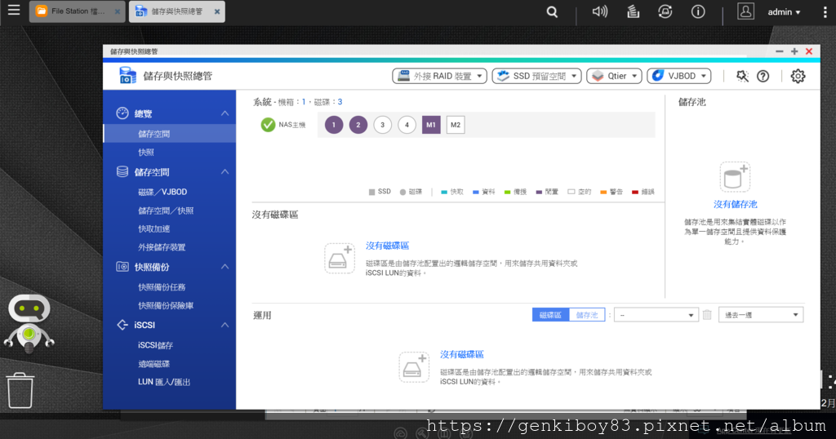This screenshot has width=836, height=439.
Task: Click the 沒有磁碟區 link under 運用
Action: tap(462, 354)
